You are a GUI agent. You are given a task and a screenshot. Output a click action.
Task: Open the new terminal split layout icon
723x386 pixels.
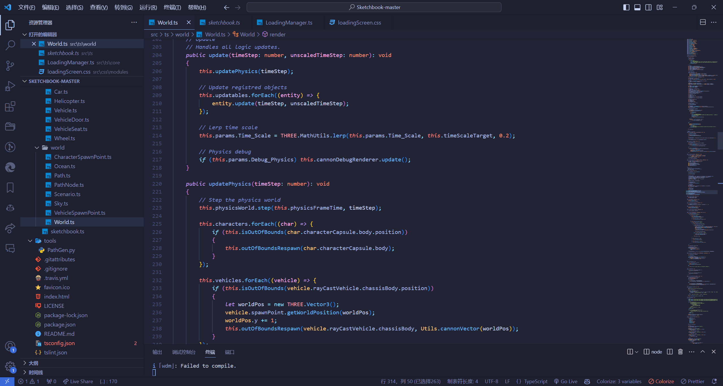[x=630, y=352]
